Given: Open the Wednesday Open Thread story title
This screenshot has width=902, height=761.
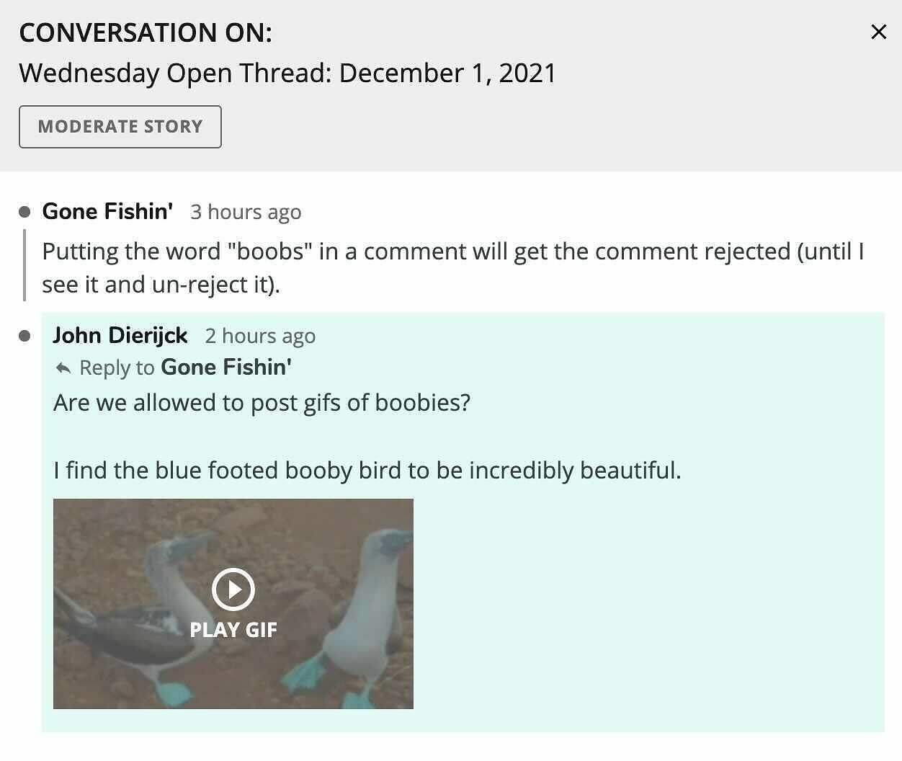Looking at the screenshot, I should [287, 74].
